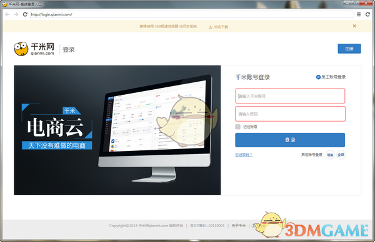
Task: Click the browser forward arrow
Action: [16, 14]
